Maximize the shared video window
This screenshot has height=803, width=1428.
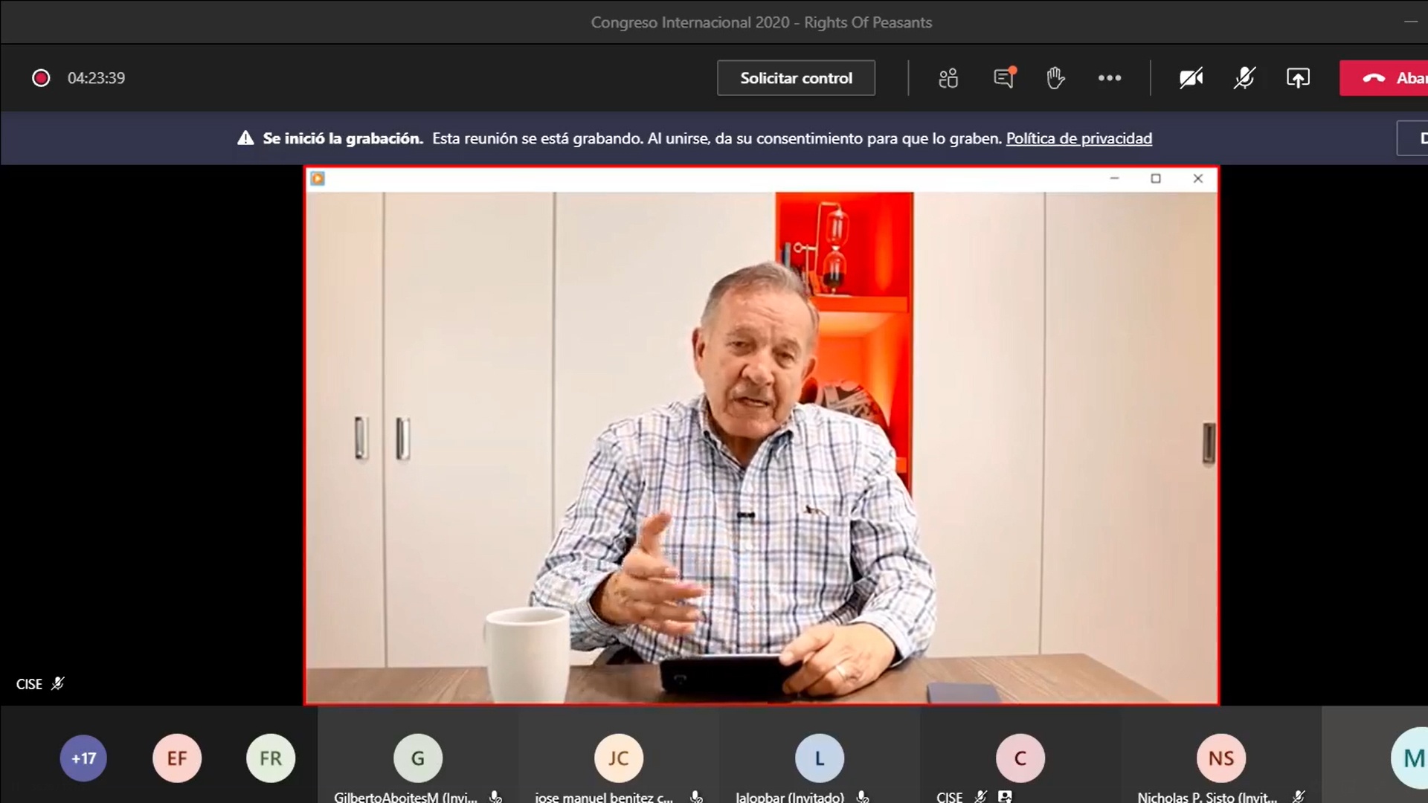(x=1156, y=178)
